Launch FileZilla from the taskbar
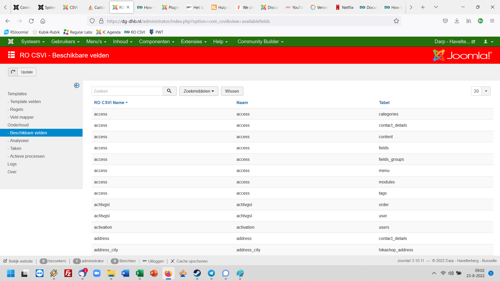 [x=68, y=273]
